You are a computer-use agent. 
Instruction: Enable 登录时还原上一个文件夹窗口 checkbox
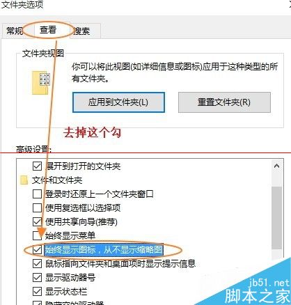[37, 194]
